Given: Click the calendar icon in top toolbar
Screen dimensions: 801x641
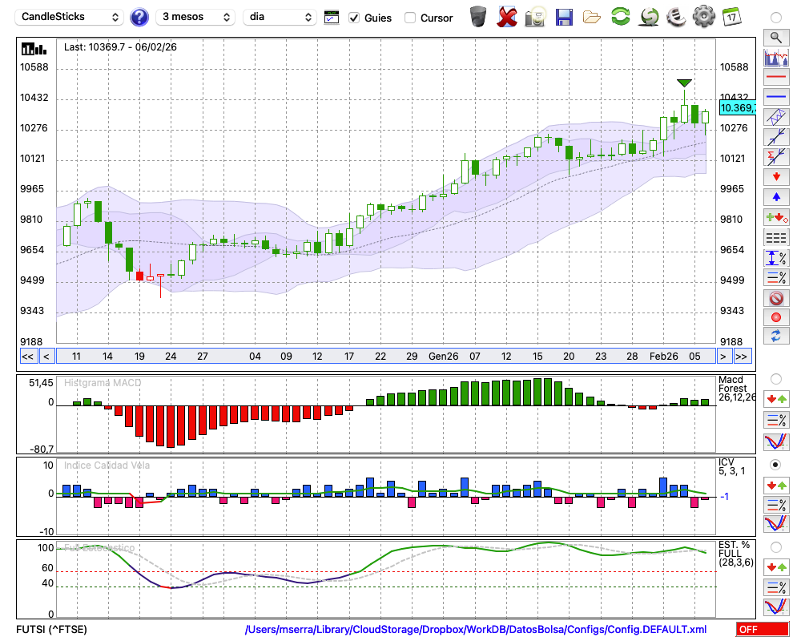Looking at the screenshot, I should pyautogui.click(x=731, y=17).
